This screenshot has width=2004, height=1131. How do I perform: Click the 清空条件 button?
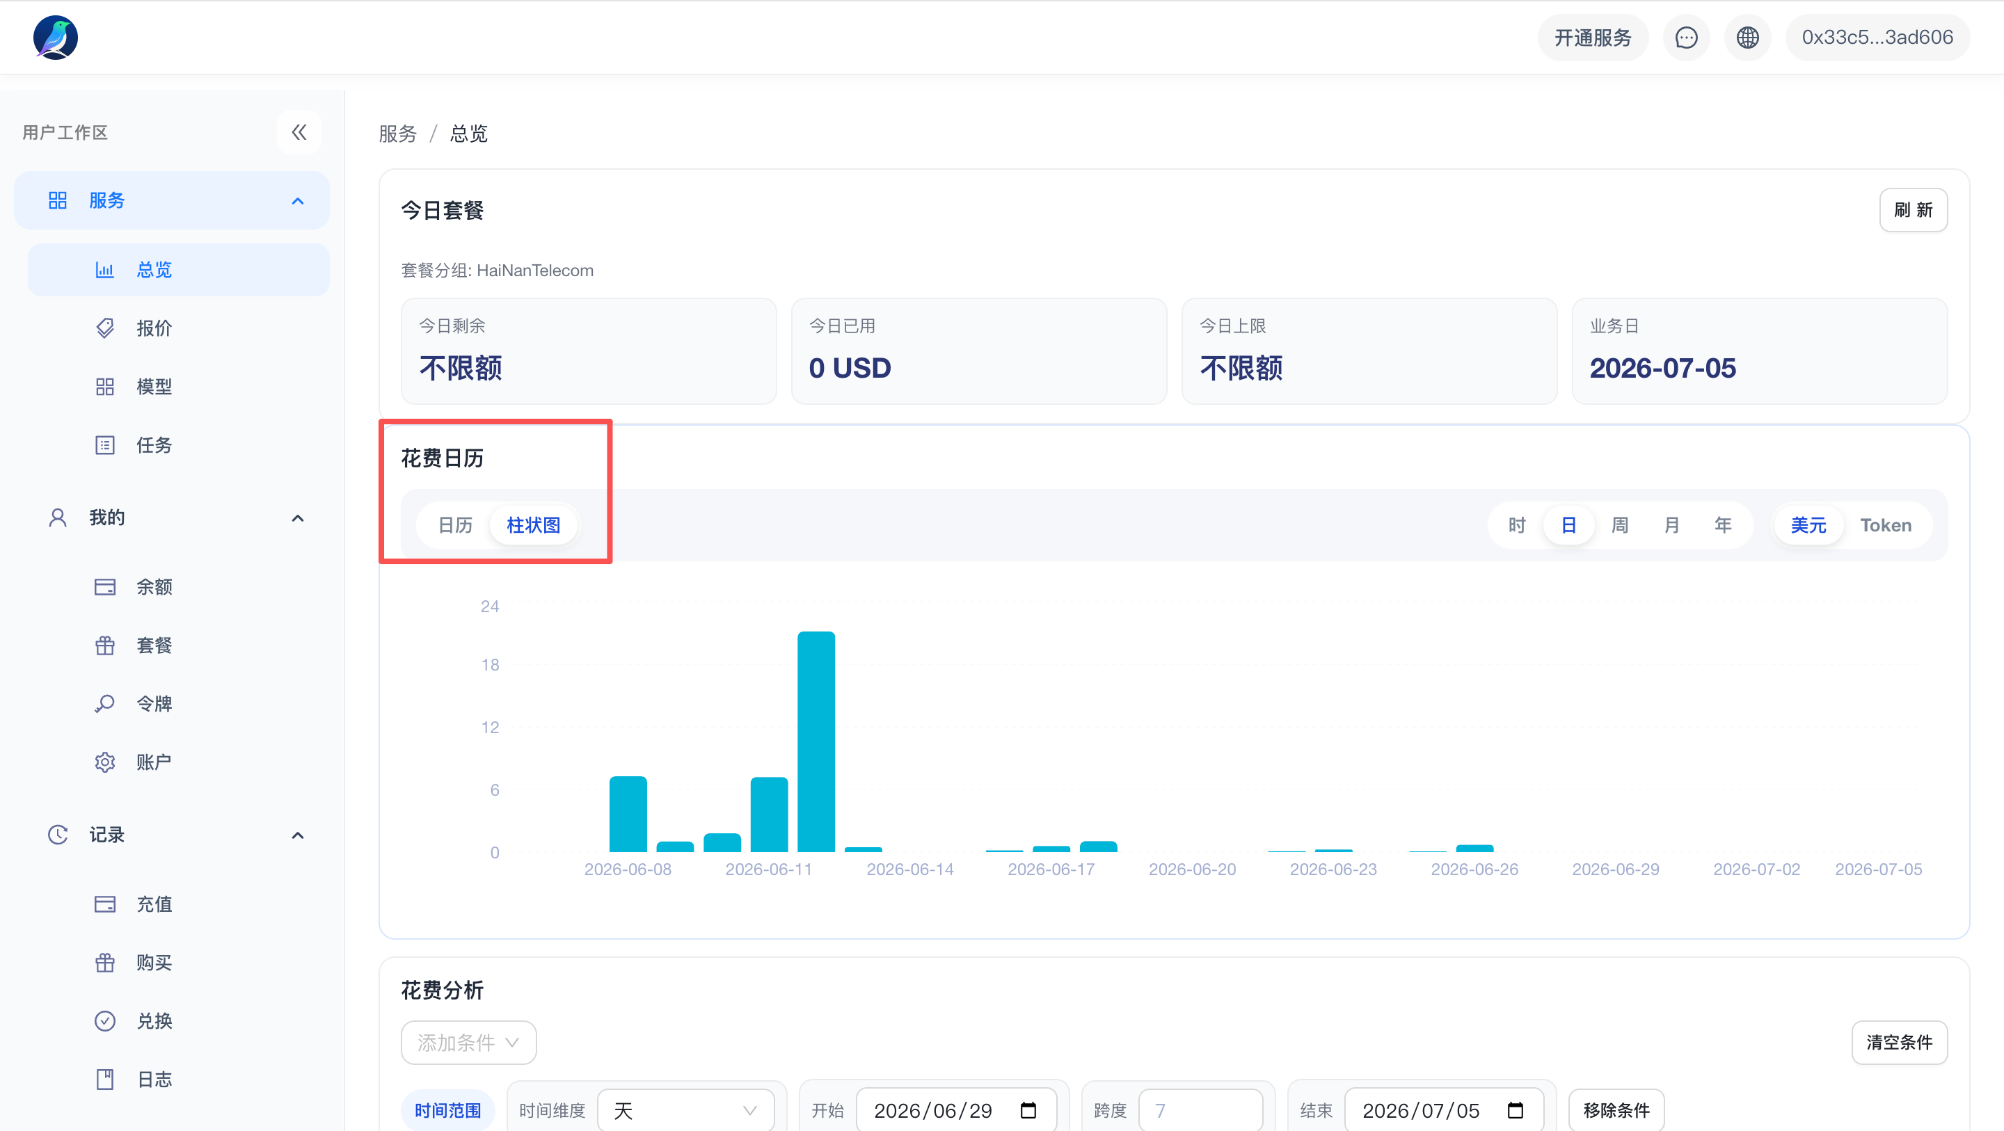(x=1899, y=1043)
